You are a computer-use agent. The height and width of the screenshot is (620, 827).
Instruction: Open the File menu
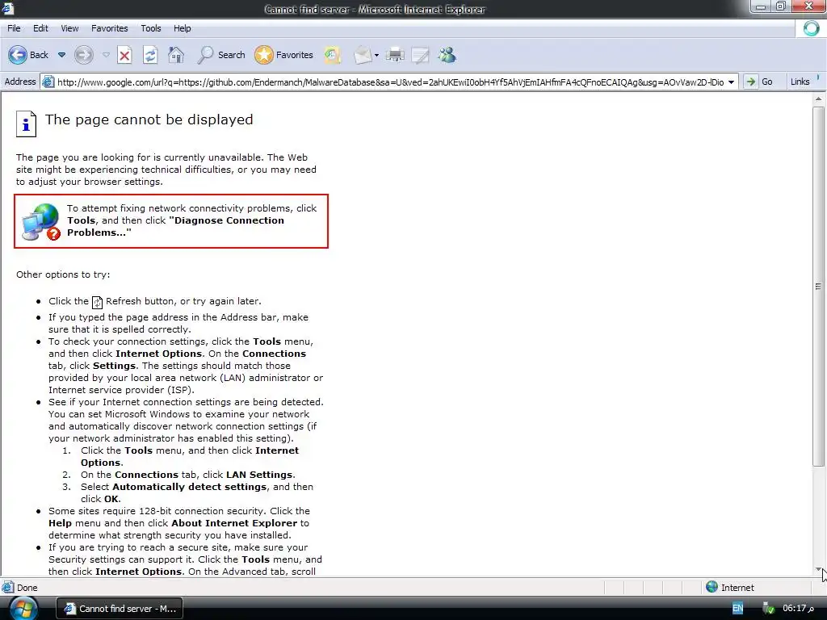click(14, 28)
